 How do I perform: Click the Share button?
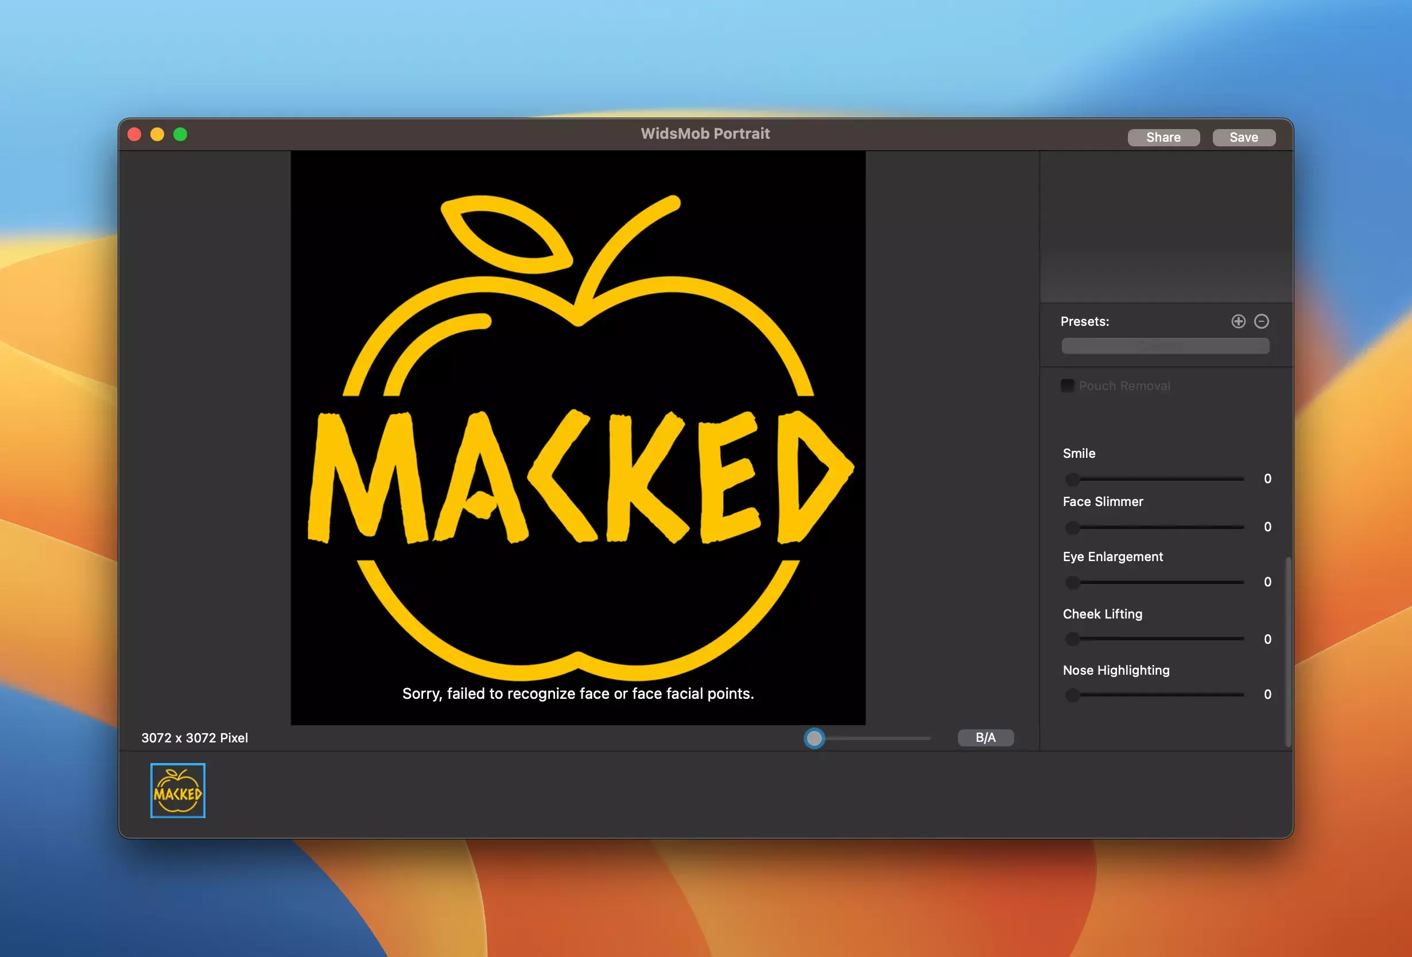click(x=1163, y=137)
